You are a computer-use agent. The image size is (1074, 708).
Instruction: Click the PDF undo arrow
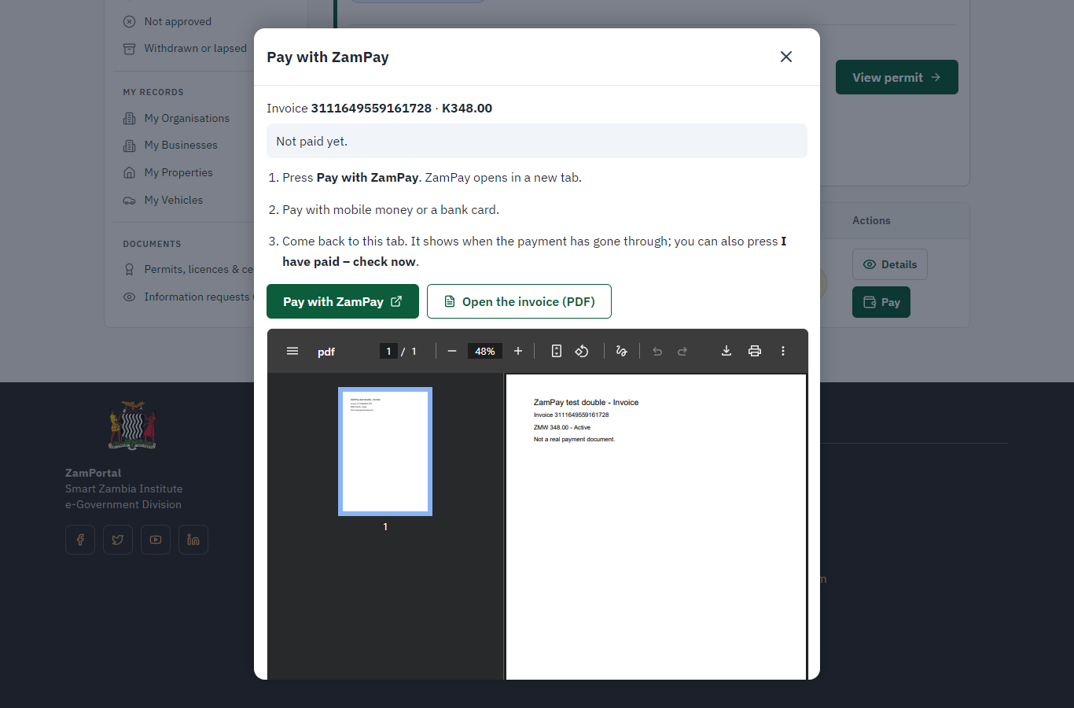click(657, 351)
